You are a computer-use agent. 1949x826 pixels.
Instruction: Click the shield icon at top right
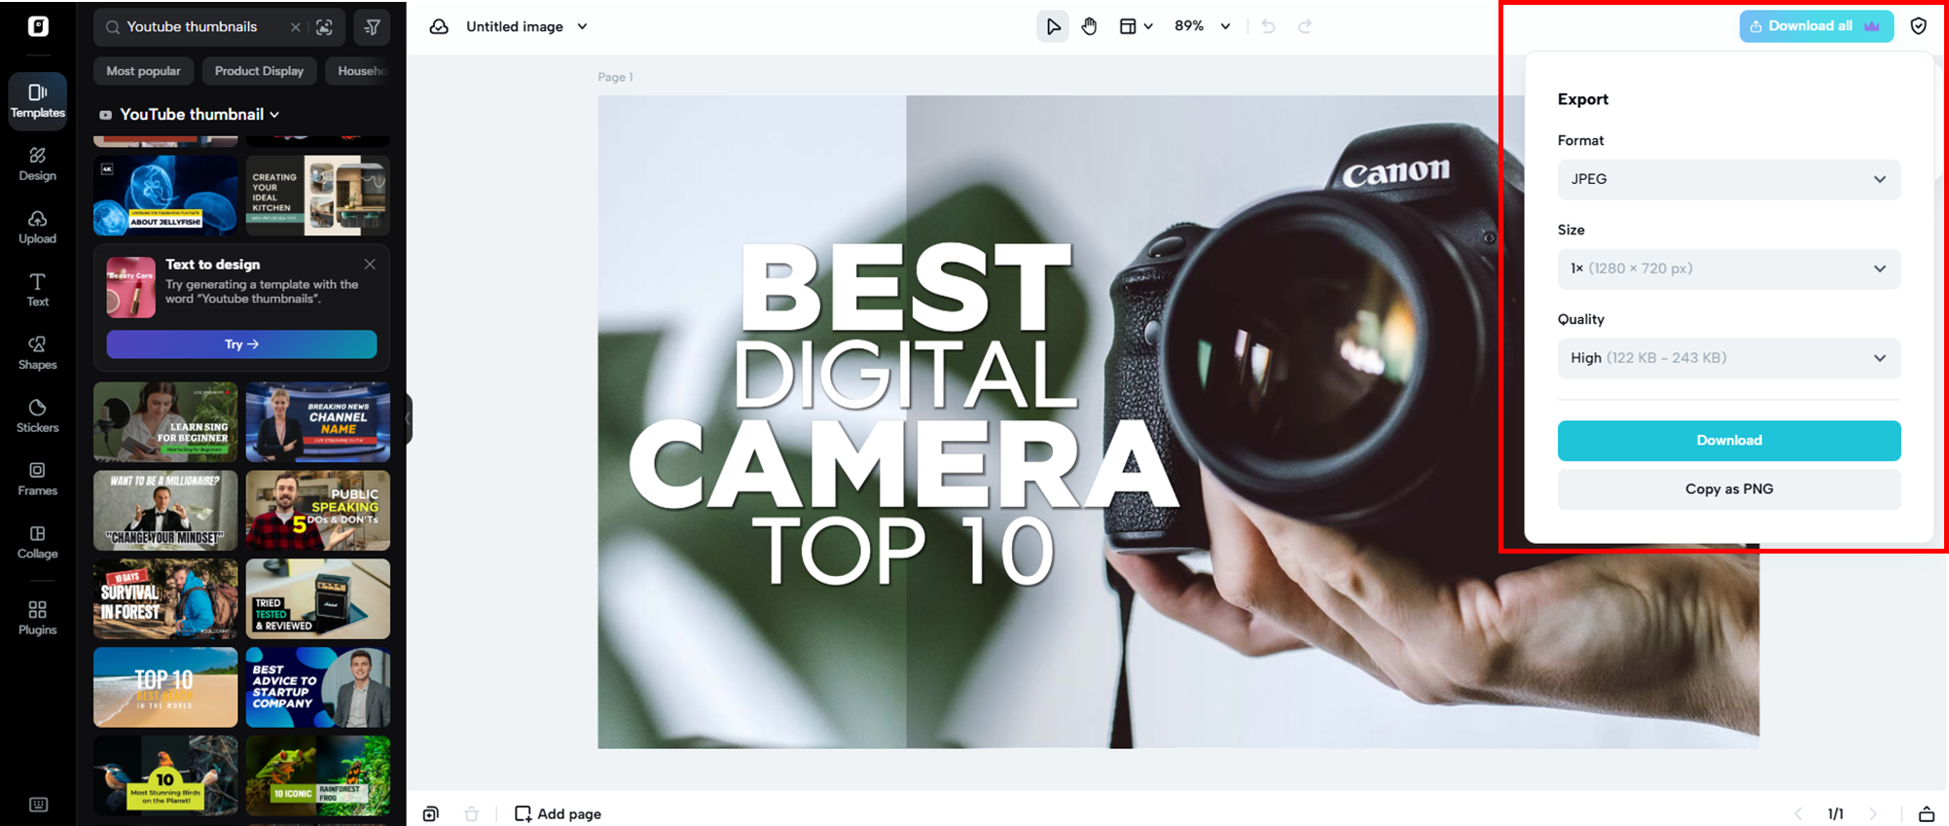coord(1918,26)
